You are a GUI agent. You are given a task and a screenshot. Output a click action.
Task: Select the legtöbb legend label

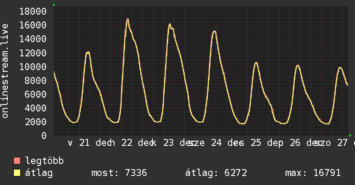coord(44,161)
